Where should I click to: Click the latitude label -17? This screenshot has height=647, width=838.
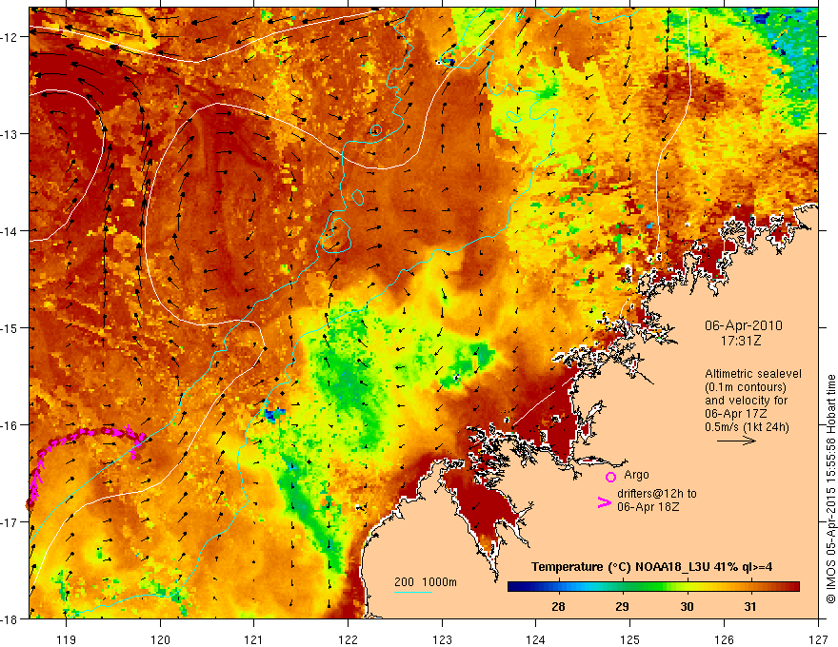tap(10, 522)
